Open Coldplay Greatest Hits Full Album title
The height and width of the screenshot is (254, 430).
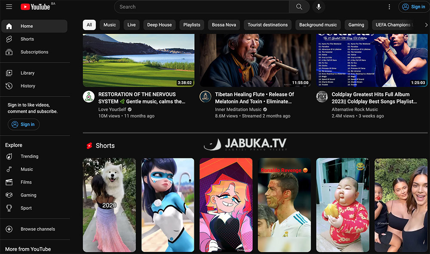coord(375,98)
